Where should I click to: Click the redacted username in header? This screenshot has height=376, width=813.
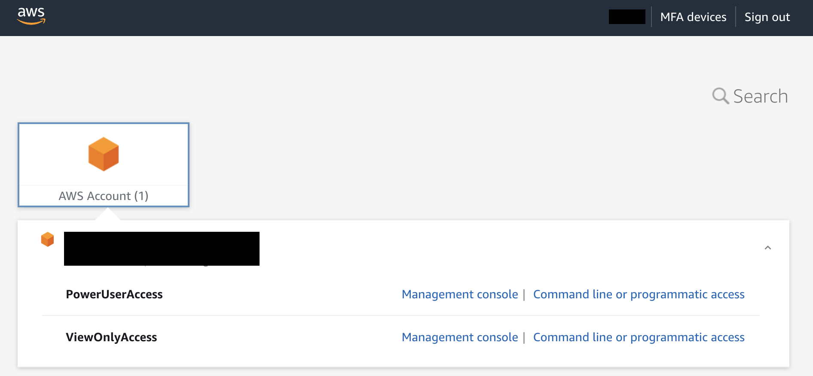click(627, 17)
